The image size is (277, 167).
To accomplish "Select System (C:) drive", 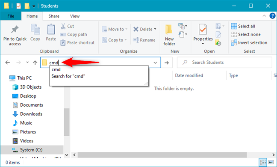I will tap(32, 150).
